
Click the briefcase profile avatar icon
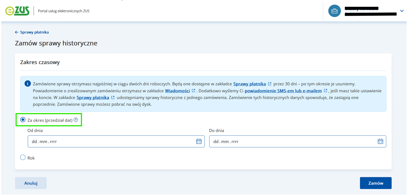334,11
